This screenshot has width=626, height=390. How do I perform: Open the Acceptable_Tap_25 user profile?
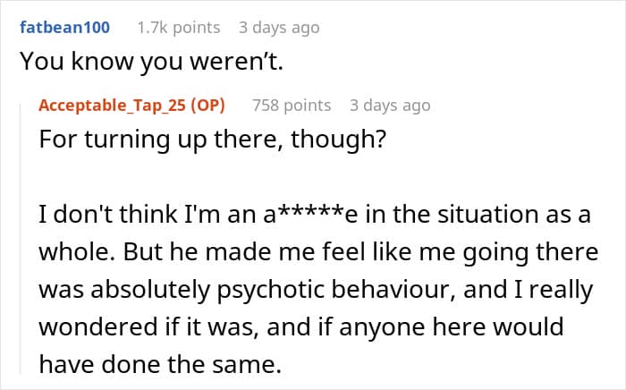(x=112, y=105)
